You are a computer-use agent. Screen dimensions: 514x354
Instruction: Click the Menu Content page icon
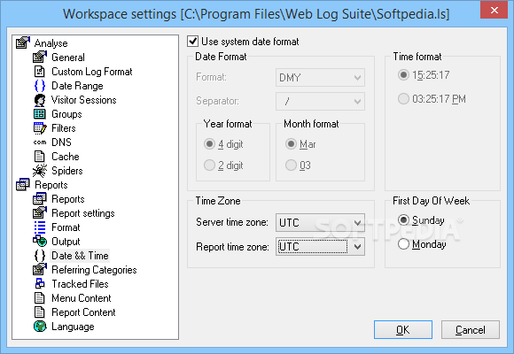point(40,298)
